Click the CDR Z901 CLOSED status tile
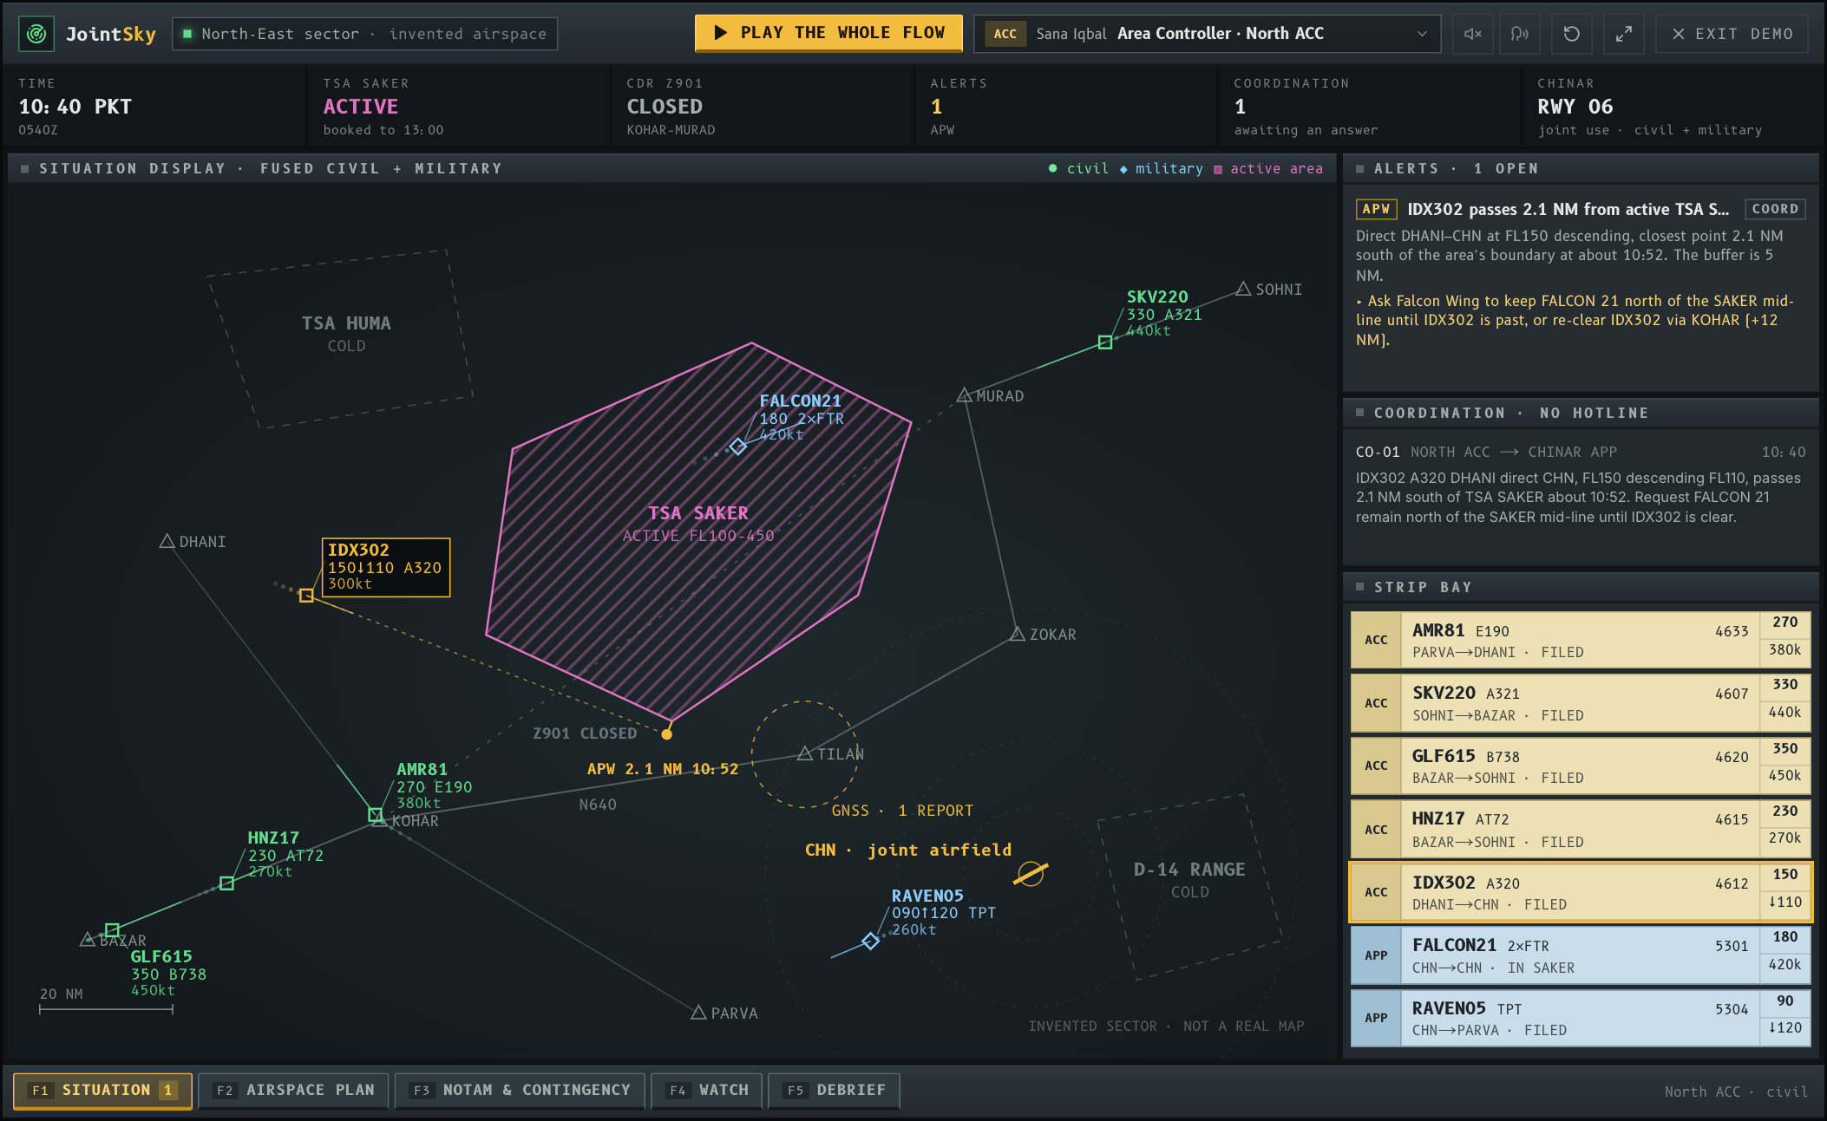Image resolution: width=1827 pixels, height=1121 pixels. (x=761, y=106)
